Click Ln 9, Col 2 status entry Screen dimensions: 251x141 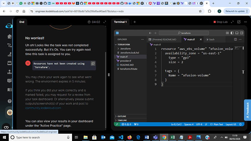(176, 124)
